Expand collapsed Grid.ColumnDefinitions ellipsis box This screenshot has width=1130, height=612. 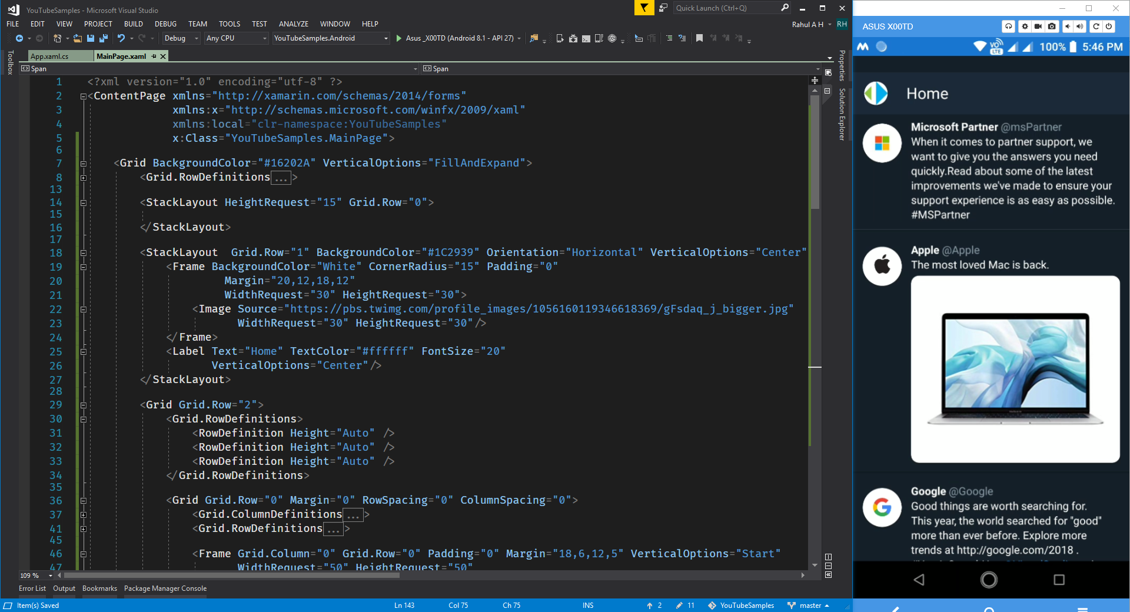pyautogui.click(x=353, y=515)
